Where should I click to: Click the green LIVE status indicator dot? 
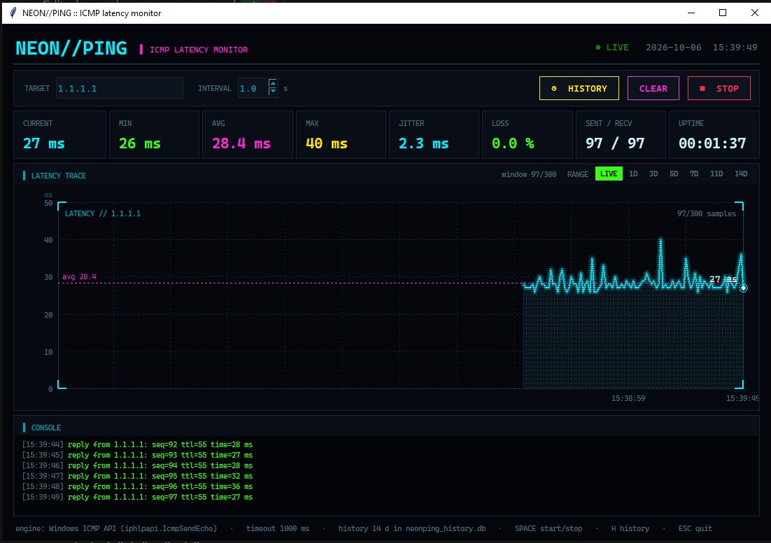(598, 47)
